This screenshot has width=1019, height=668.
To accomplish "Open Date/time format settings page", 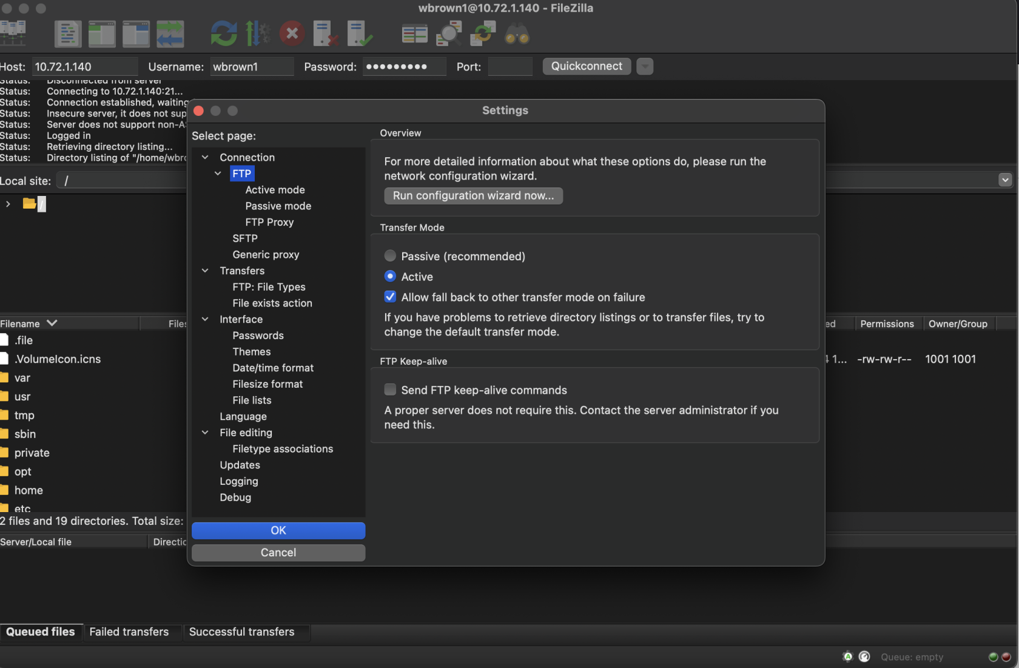I will 273,368.
